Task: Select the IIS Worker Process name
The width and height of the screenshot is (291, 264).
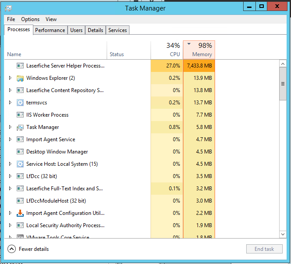Action: pyautogui.click(x=47, y=115)
